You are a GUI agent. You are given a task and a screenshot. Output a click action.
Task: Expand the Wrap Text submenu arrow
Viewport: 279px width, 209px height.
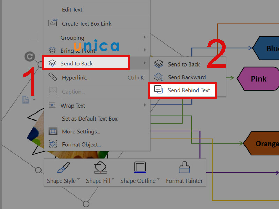click(145, 105)
